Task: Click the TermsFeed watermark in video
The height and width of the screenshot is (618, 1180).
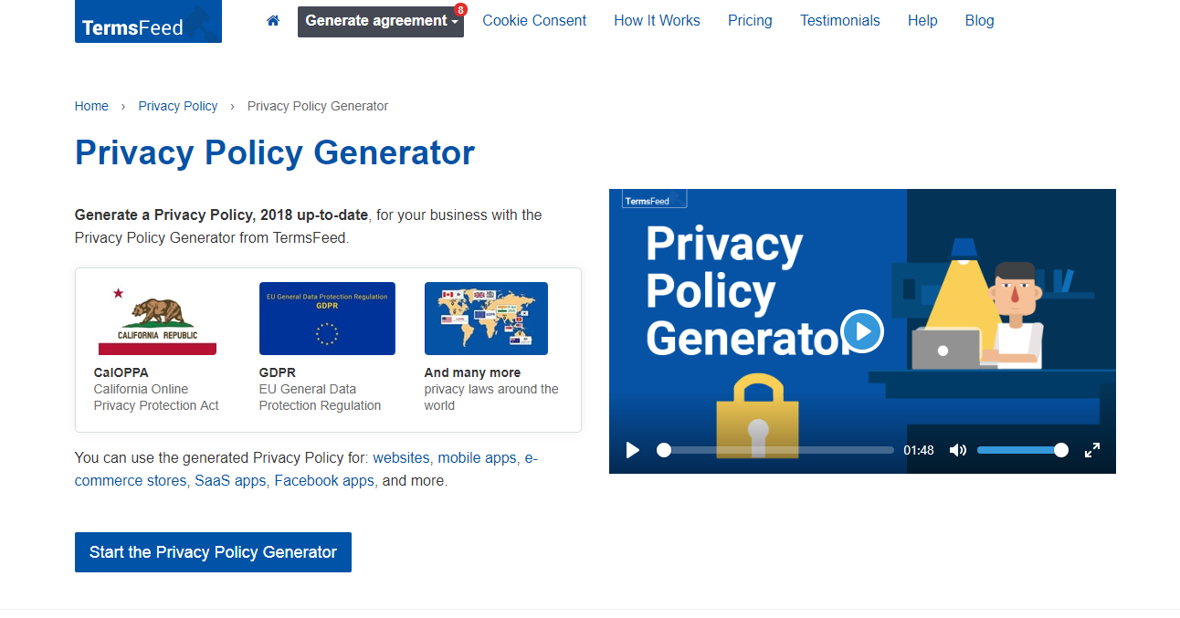Action: tap(654, 200)
